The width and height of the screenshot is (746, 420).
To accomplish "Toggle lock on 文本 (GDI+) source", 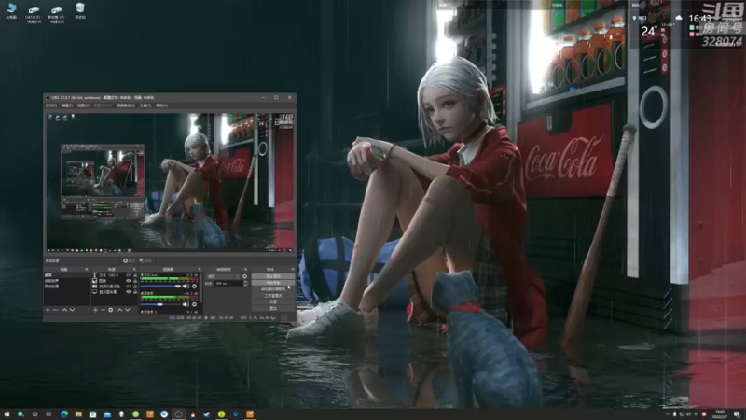I will (x=135, y=275).
